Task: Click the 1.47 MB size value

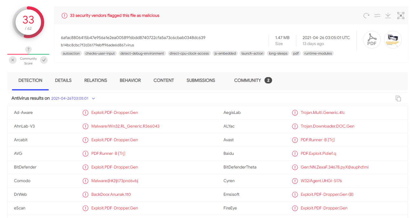Action: click(282, 38)
